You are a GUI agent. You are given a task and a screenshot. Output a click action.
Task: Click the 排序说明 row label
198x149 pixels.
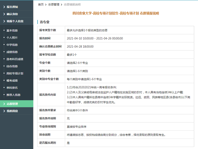[45, 135]
